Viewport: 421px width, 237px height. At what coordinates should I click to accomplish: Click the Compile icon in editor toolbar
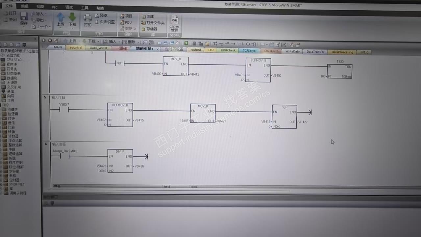tap(56, 40)
